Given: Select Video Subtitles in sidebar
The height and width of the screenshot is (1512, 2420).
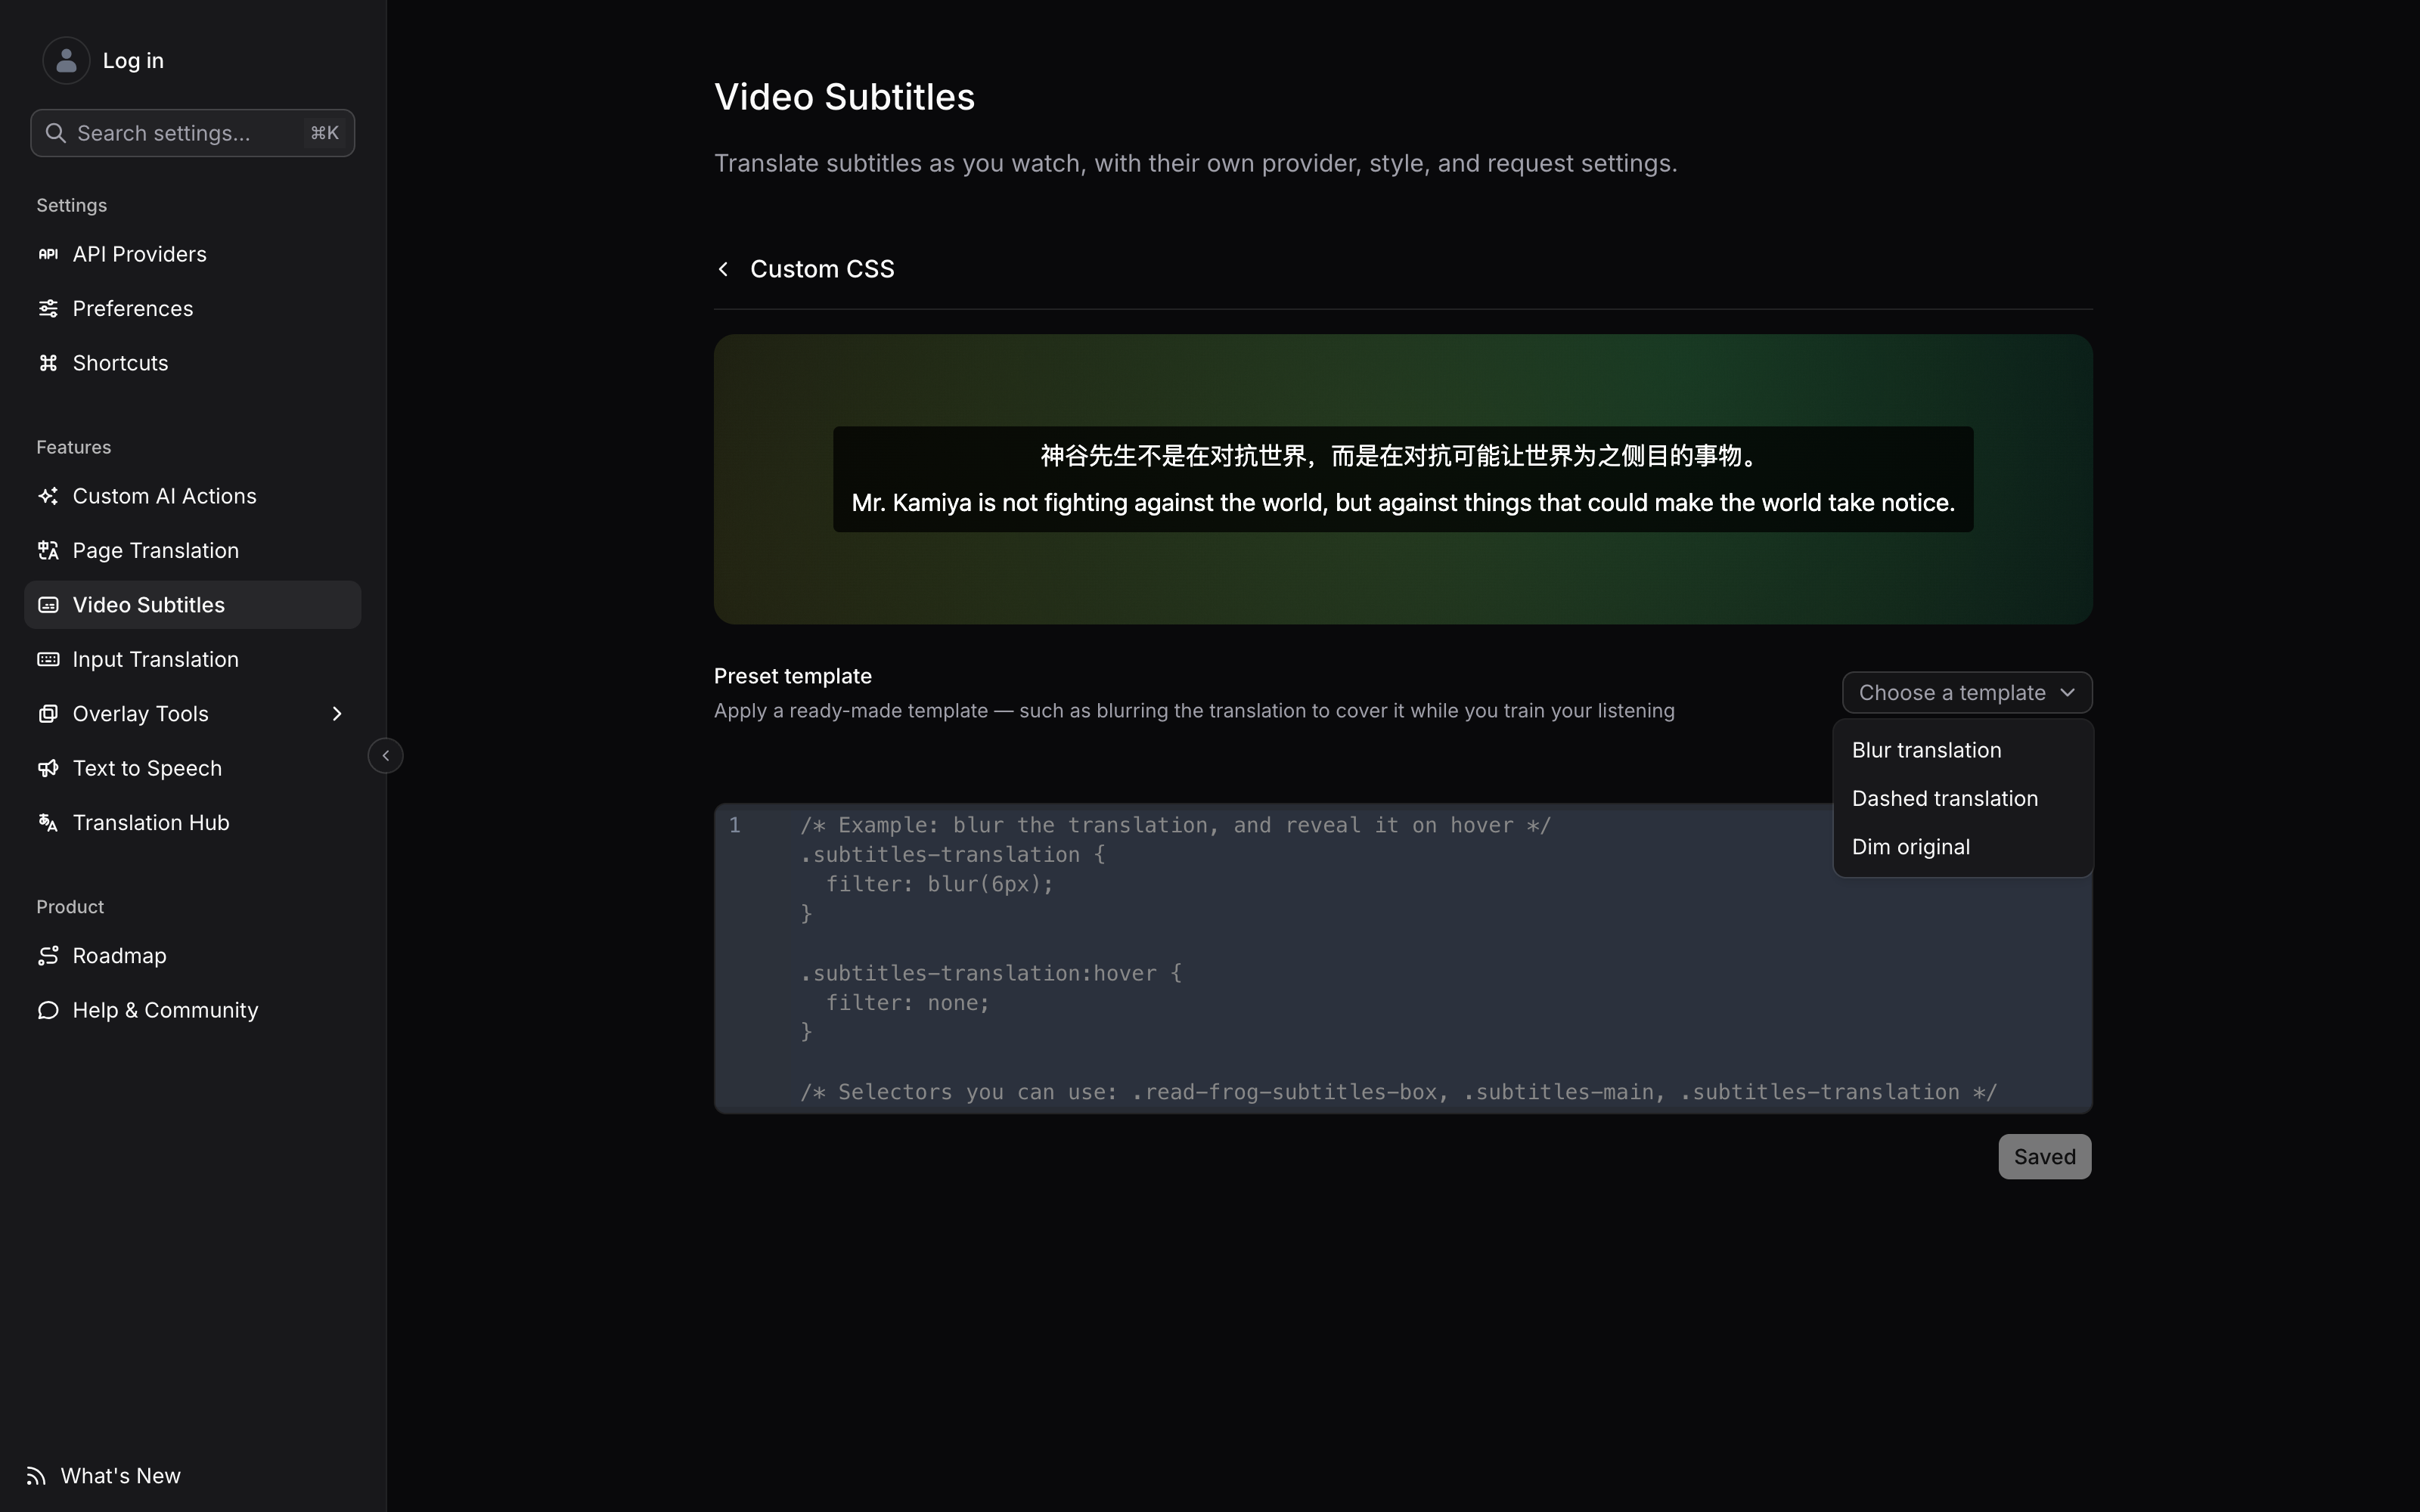Looking at the screenshot, I should [x=193, y=605].
